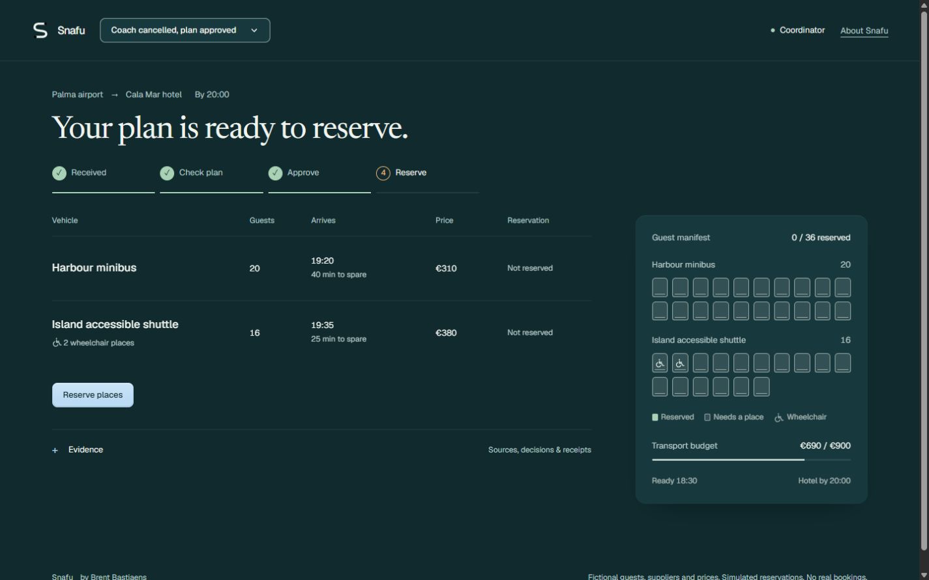The width and height of the screenshot is (929, 580).
Task: Click the '25 min to spare' text
Action: click(338, 339)
